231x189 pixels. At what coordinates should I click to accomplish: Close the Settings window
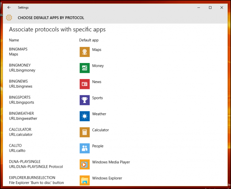click(x=221, y=7)
